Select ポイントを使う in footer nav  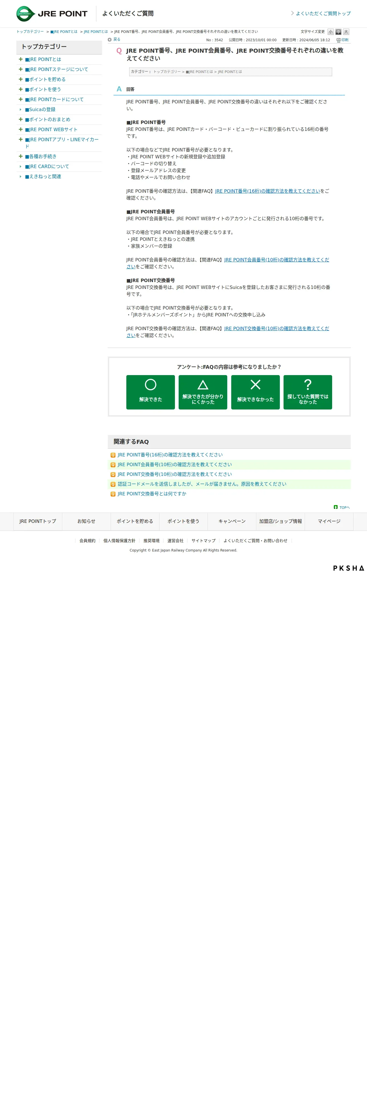pos(183,521)
